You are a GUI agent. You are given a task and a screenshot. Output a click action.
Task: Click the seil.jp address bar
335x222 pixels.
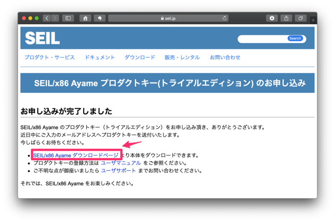[x=168, y=18]
